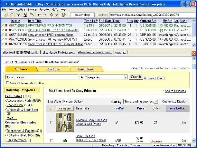Open 'sony ericsson k700i camera phone' auction

(51, 35)
